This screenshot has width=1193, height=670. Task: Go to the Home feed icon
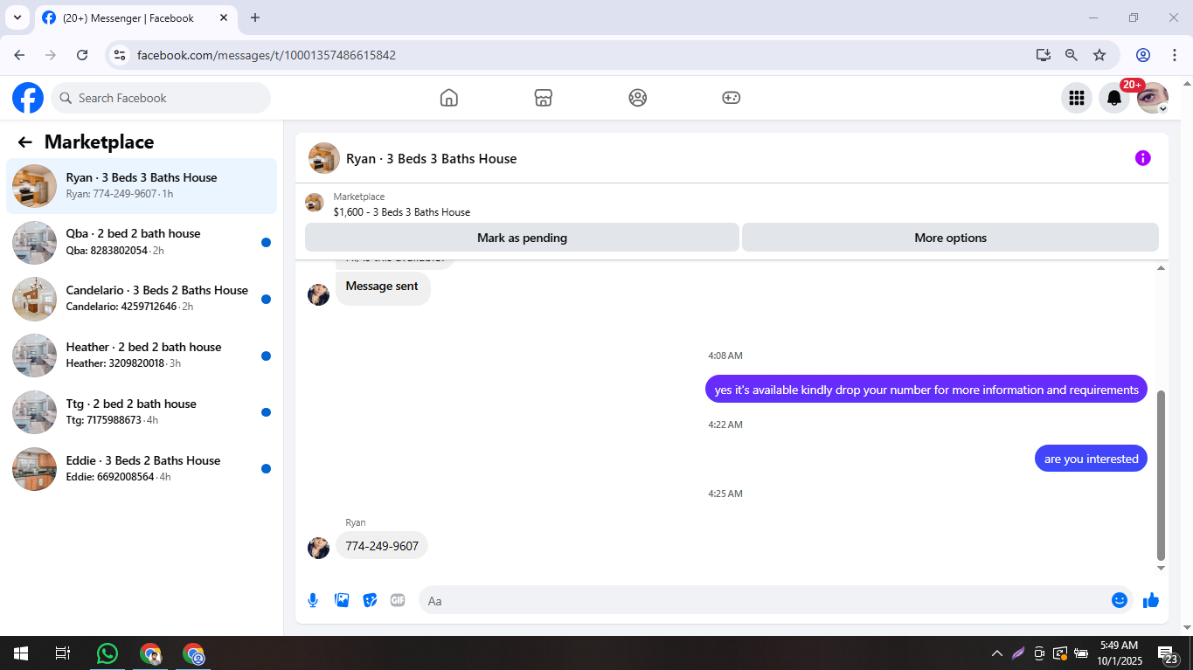coord(448,98)
